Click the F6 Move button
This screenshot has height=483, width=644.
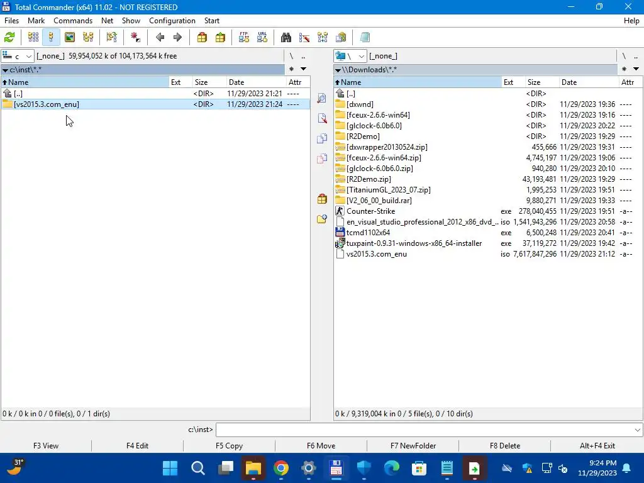pyautogui.click(x=321, y=446)
